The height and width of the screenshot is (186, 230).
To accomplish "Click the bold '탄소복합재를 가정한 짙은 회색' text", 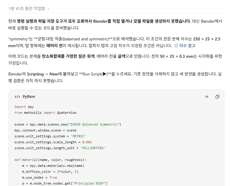I will pyautogui.click(x=68, y=56).
